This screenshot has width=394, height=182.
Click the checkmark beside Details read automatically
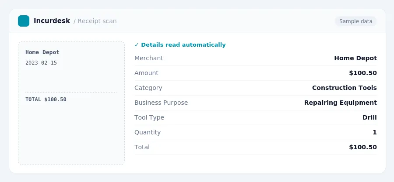[137, 45]
